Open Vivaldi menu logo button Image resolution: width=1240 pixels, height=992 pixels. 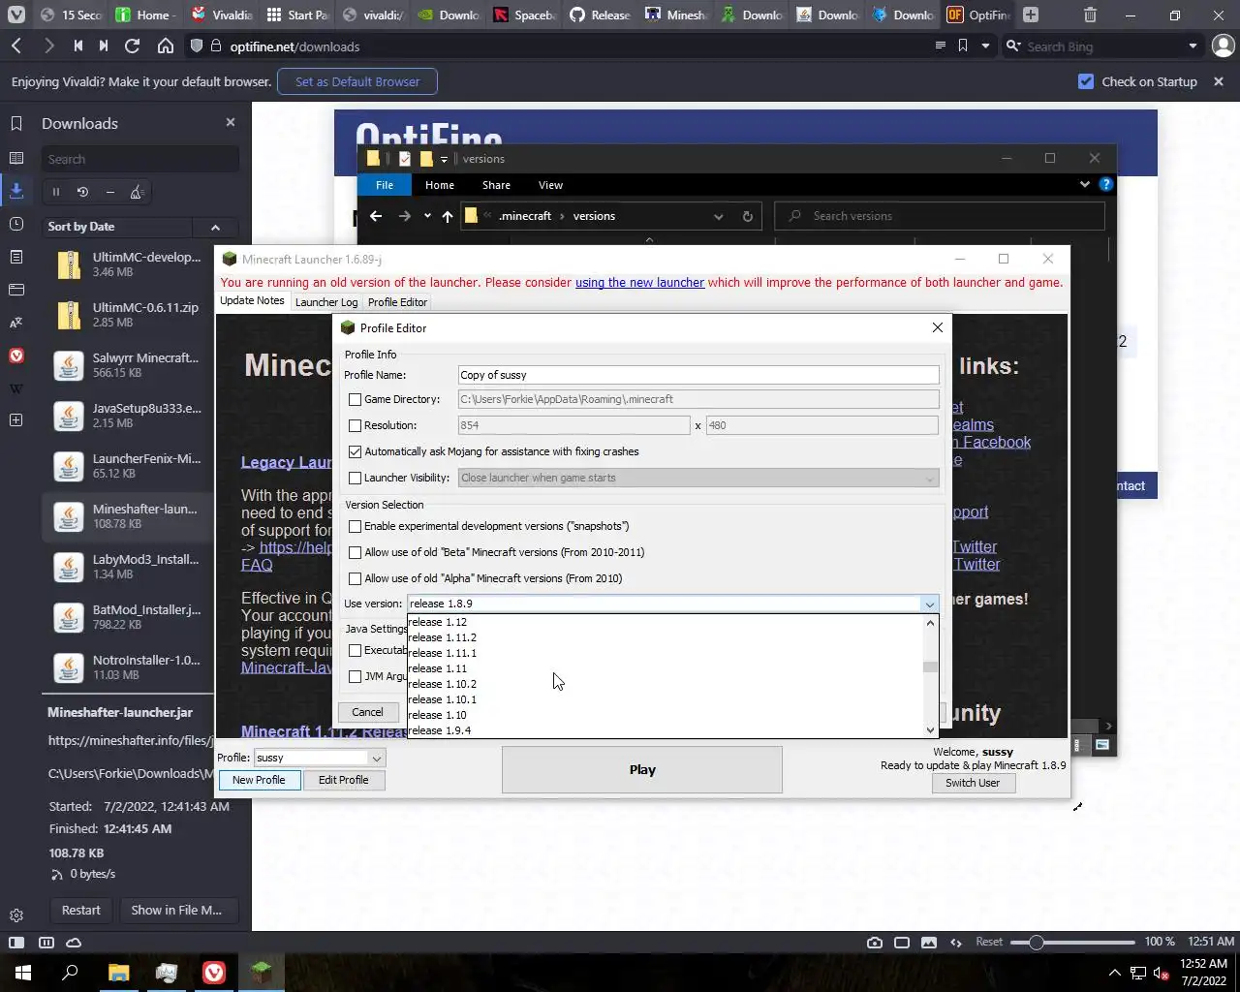(x=16, y=15)
